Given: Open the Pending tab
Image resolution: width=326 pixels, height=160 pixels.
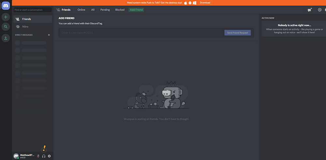Looking at the screenshot, I should (x=105, y=10).
